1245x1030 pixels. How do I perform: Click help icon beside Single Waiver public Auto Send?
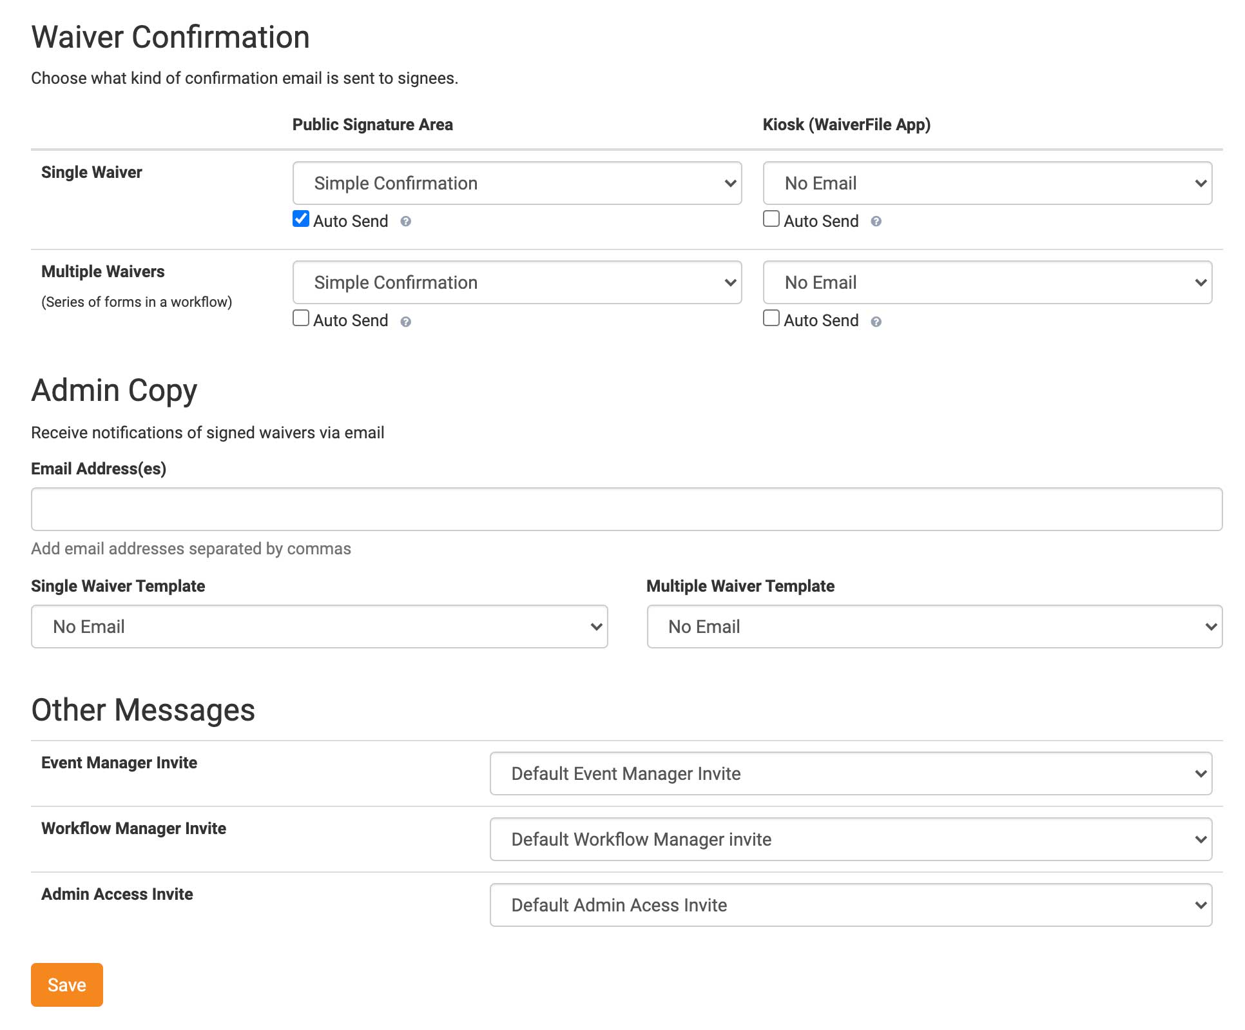click(405, 222)
